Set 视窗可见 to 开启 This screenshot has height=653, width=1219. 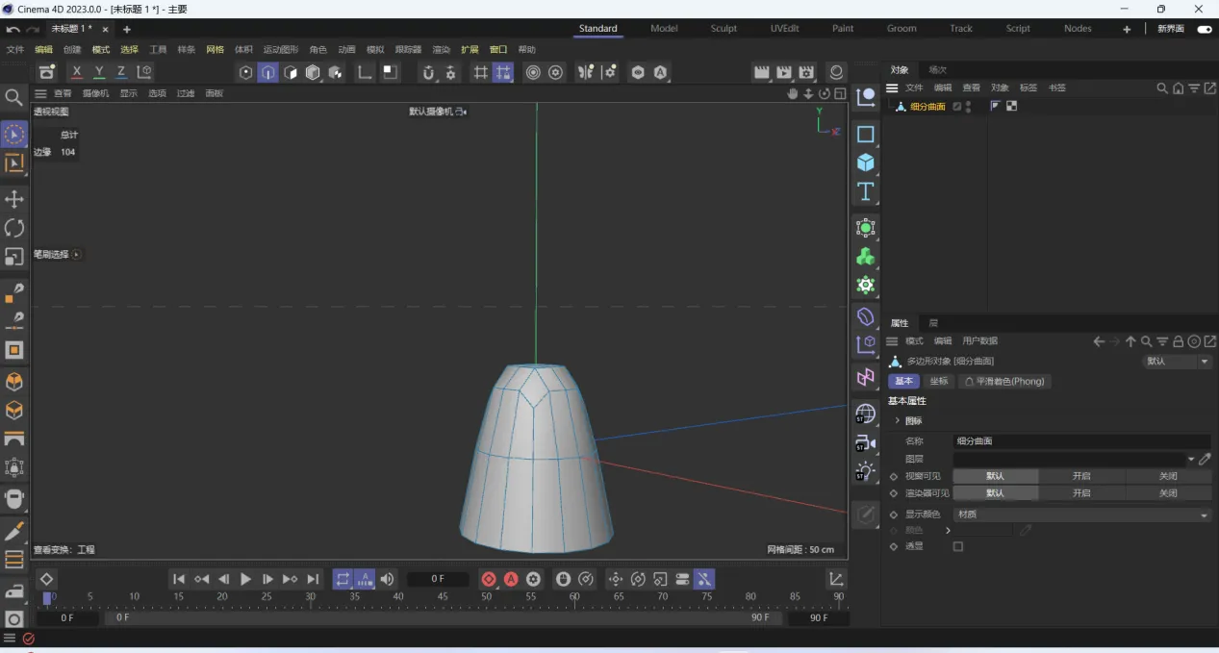[1081, 476]
